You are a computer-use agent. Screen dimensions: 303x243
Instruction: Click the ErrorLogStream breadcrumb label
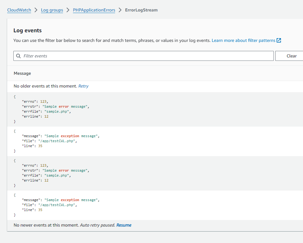141,10
